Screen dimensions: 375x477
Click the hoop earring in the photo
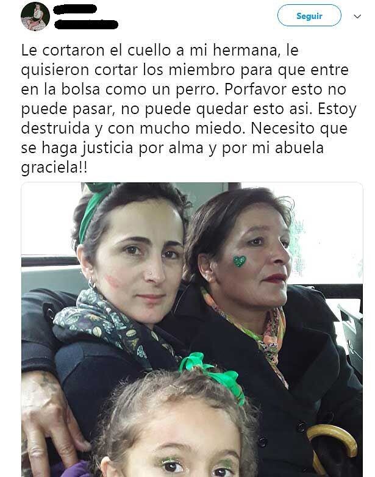[91, 283]
